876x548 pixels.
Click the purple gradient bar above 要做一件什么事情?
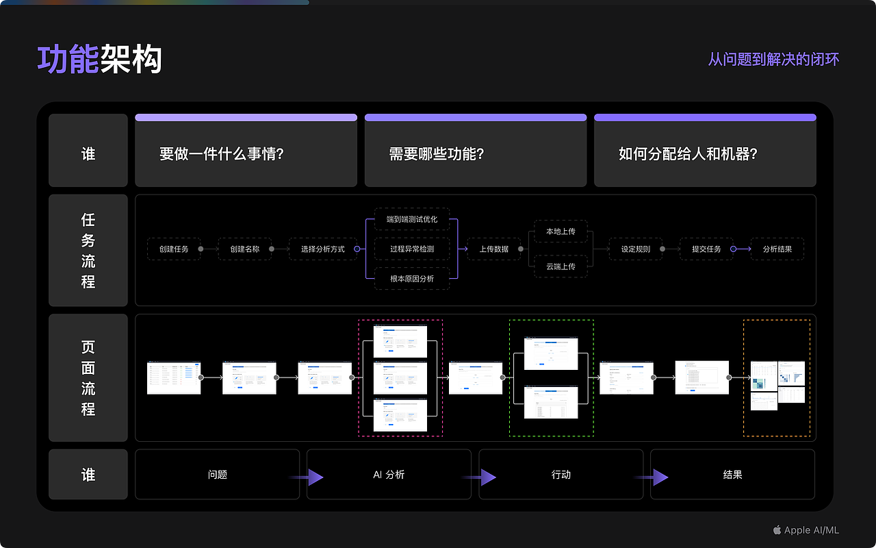click(246, 116)
